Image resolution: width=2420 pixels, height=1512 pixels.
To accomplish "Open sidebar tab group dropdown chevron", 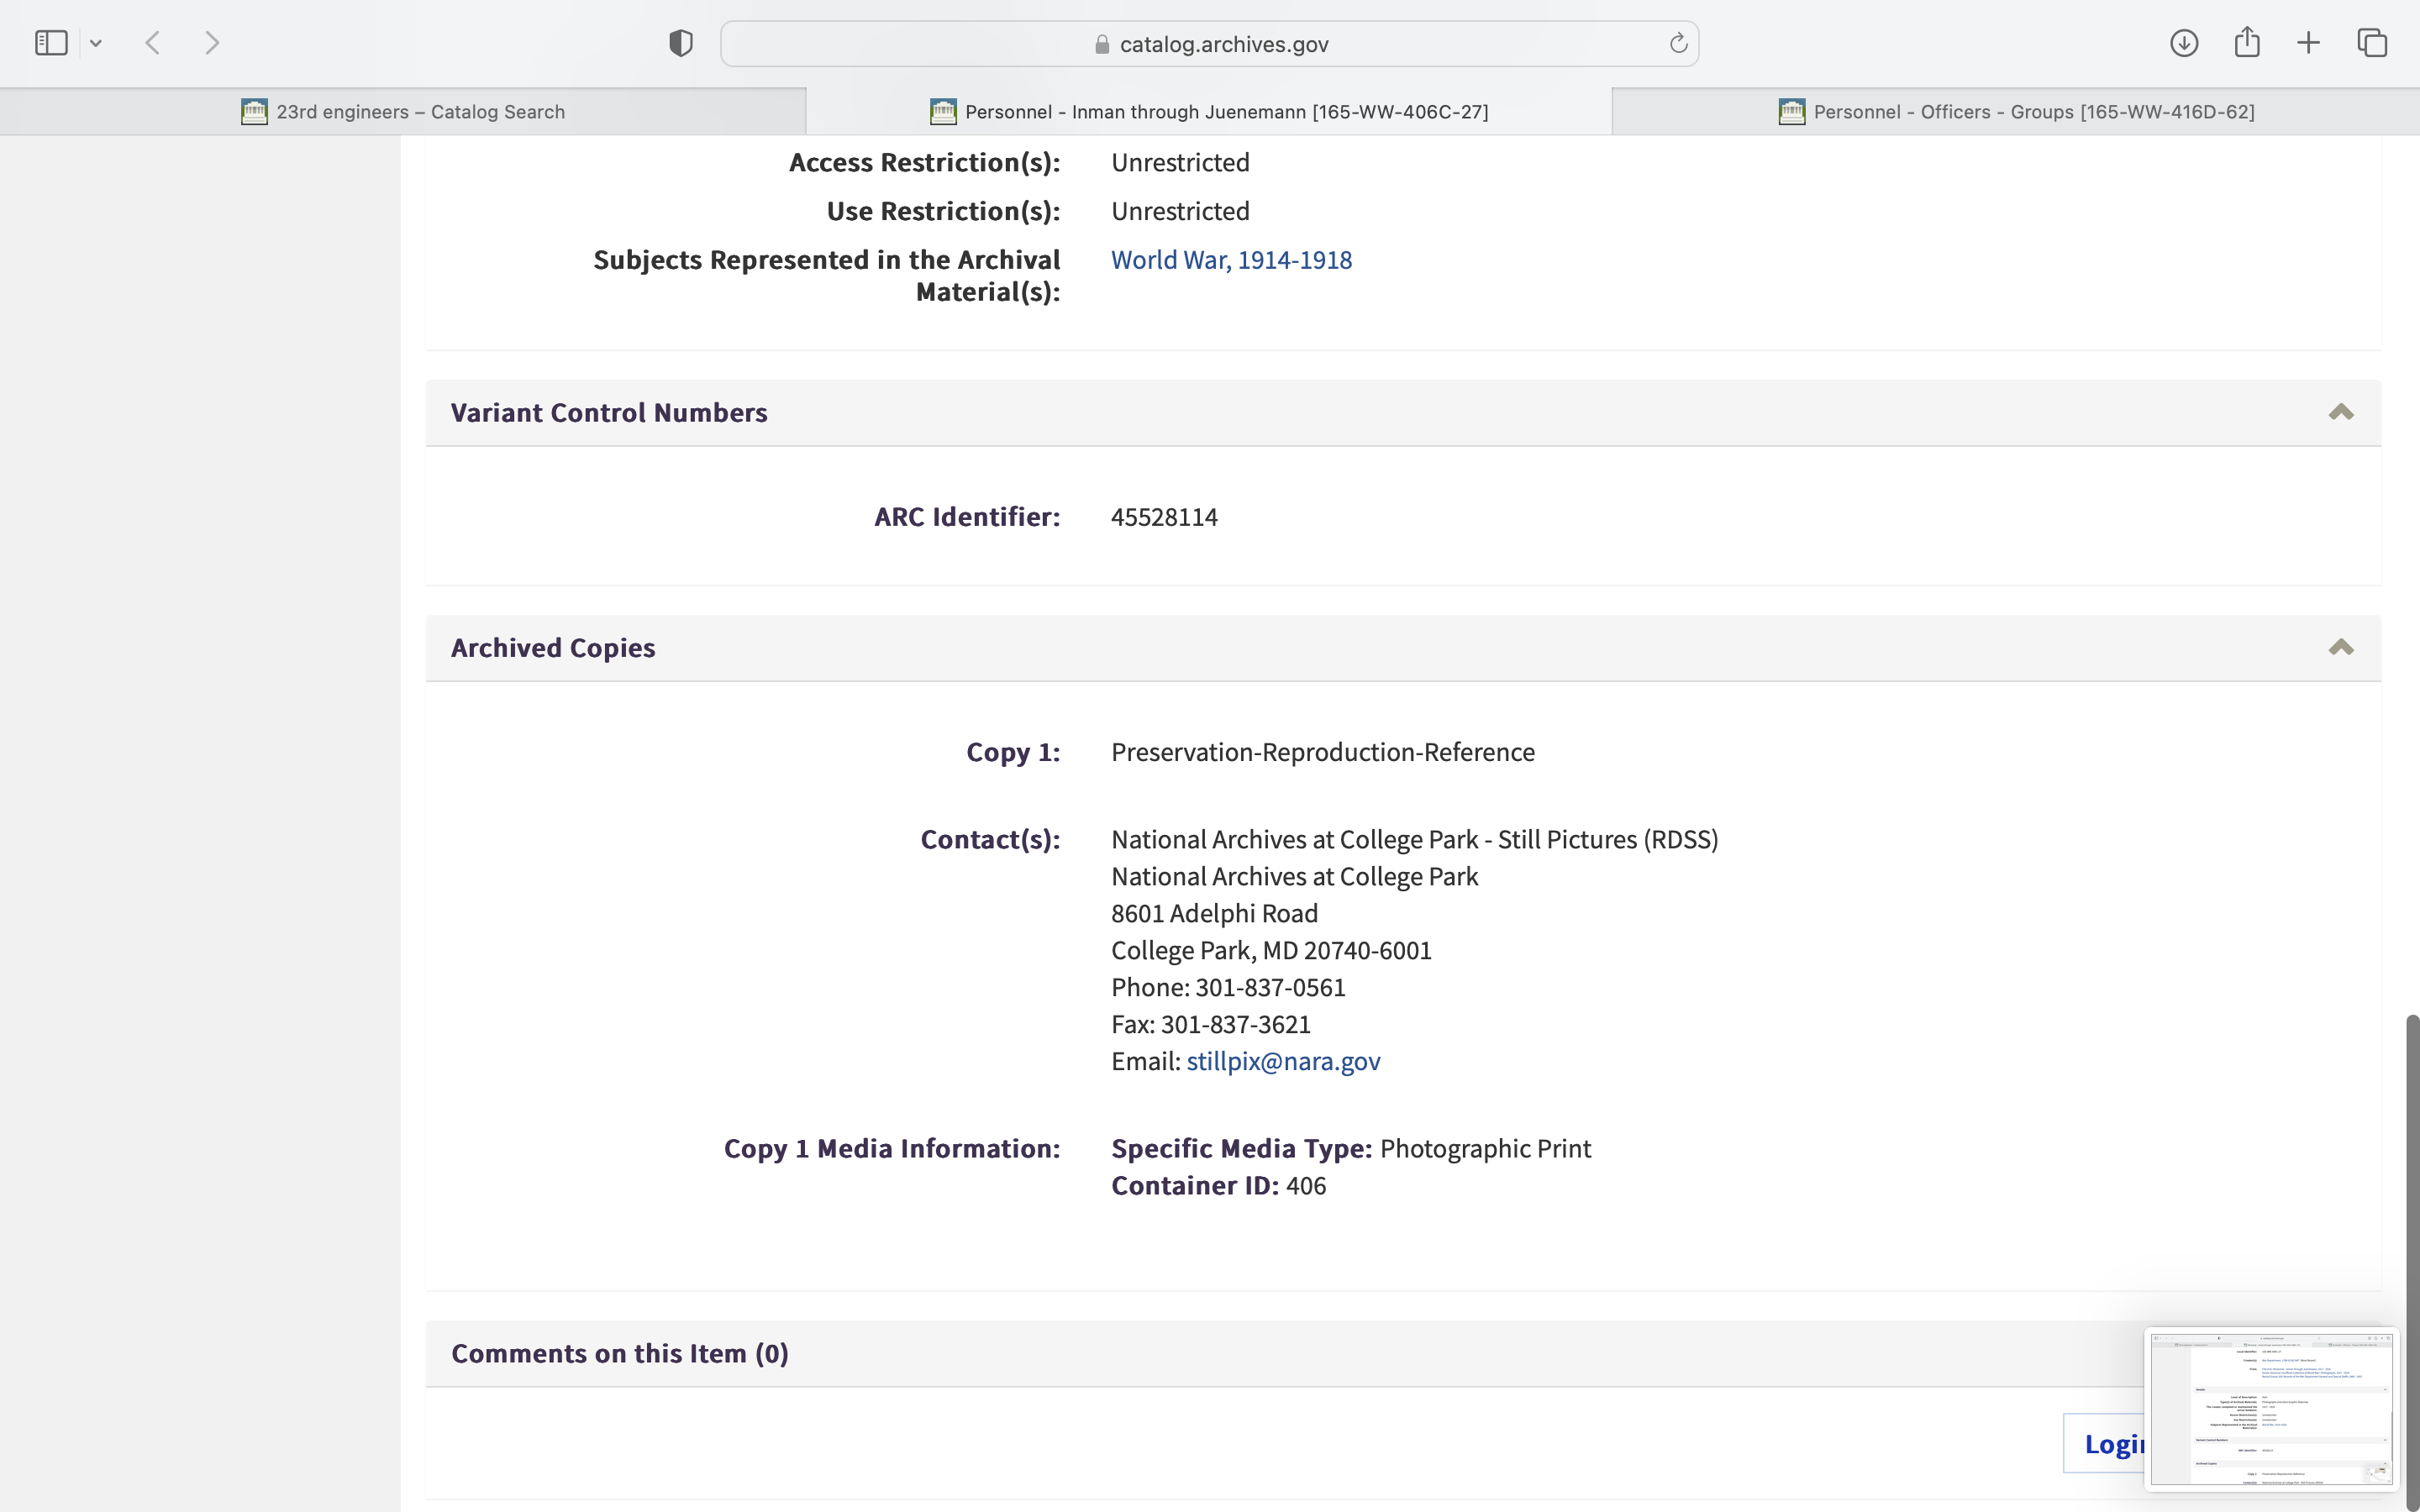I will click(x=96, y=43).
